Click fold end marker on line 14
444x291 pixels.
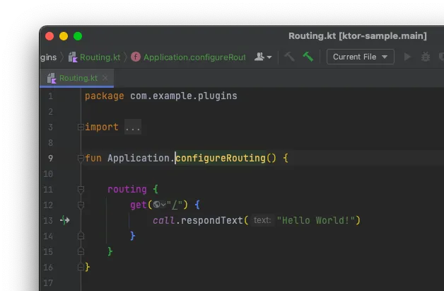81,236
